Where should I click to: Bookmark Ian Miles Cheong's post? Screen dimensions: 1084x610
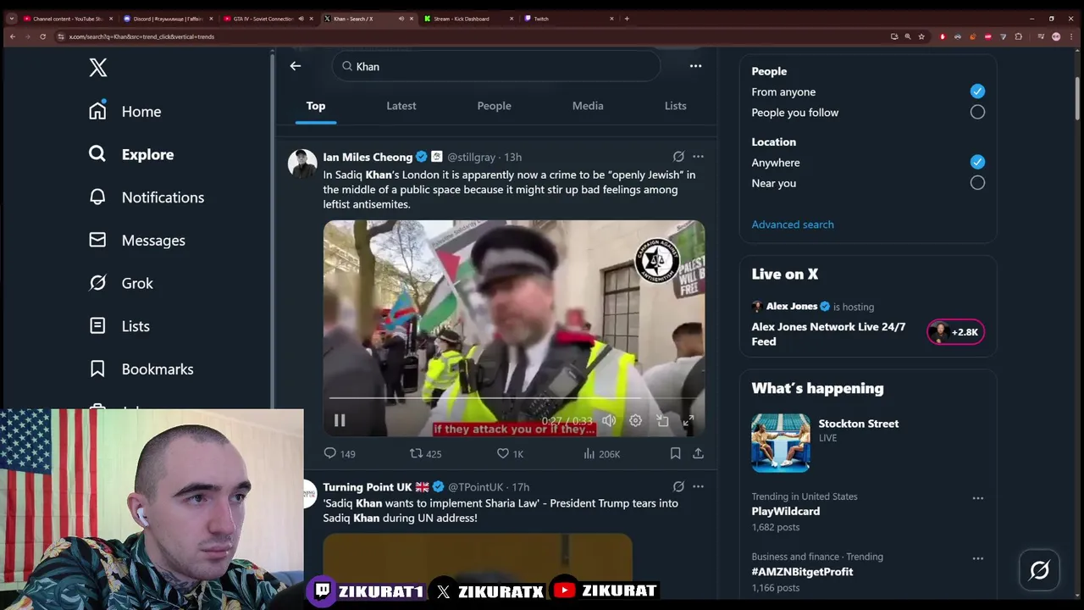coord(675,453)
